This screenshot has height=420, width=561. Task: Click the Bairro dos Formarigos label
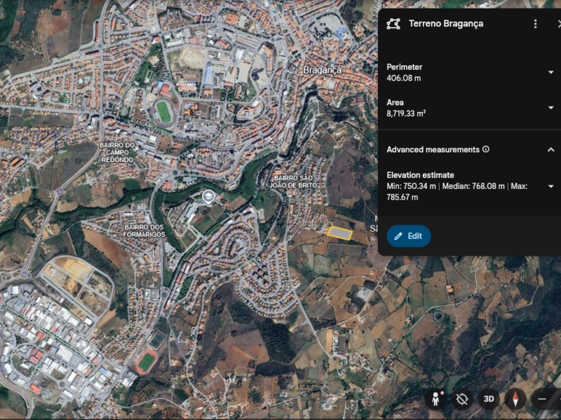(x=144, y=230)
